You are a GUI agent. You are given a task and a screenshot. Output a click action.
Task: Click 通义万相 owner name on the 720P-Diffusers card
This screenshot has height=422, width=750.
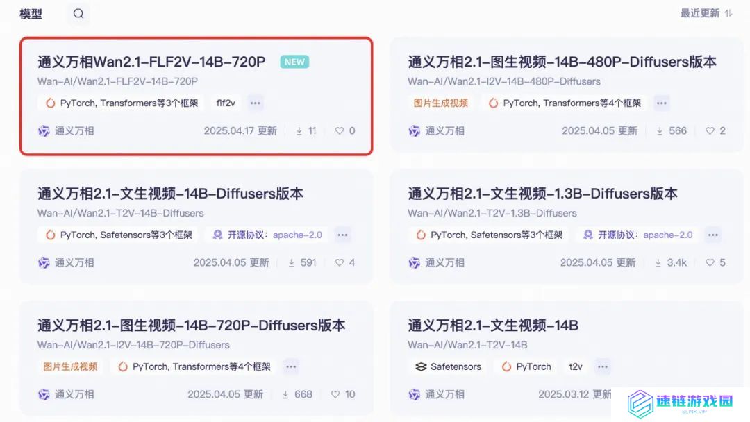tap(74, 395)
